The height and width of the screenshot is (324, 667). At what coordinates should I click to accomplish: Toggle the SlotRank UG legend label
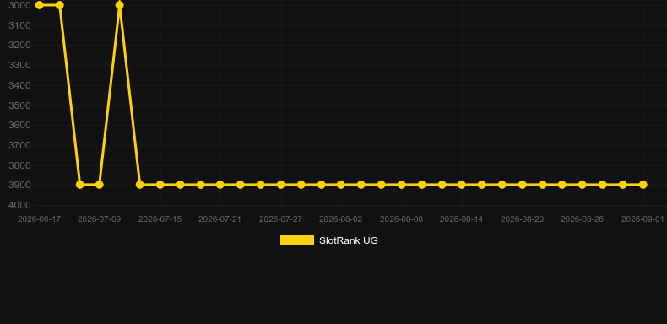(x=349, y=240)
